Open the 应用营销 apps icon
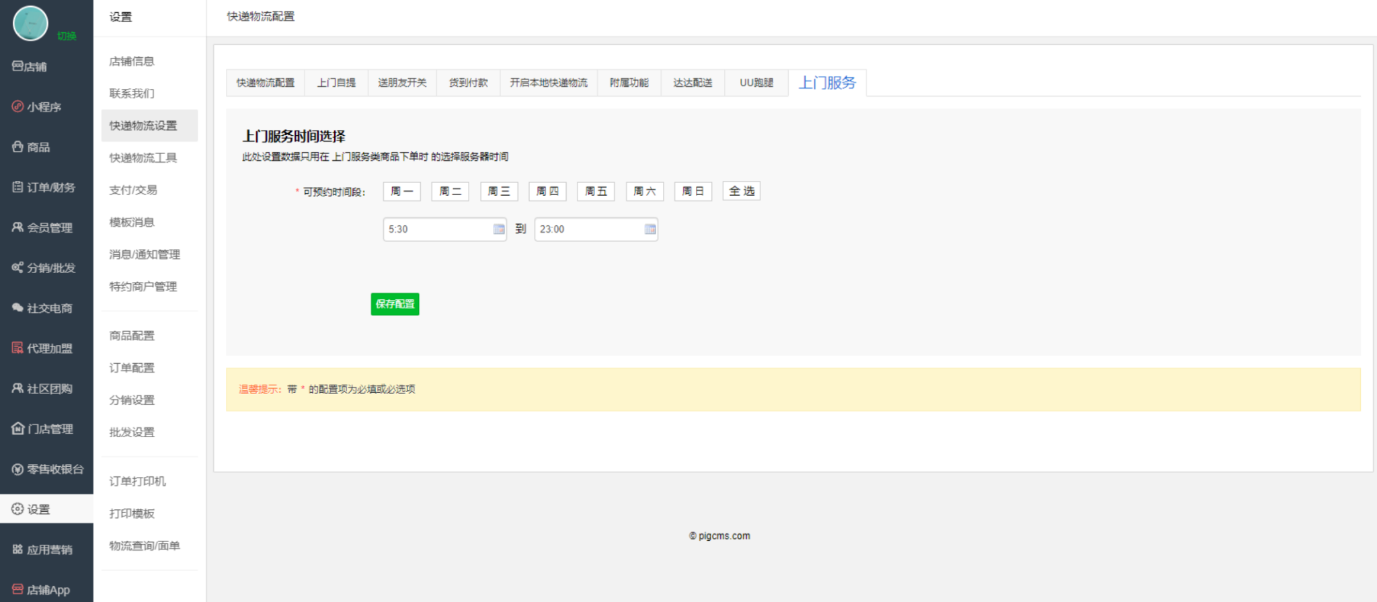This screenshot has height=602, width=1377. point(17,550)
